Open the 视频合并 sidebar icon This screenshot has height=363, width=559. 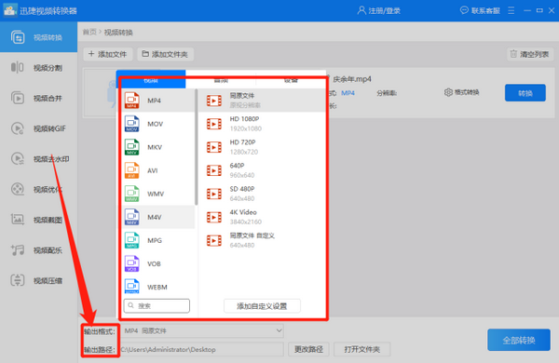[x=18, y=98]
